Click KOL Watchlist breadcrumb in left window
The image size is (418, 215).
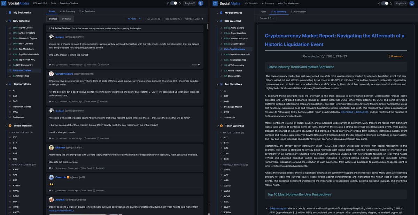tap(40, 3)
